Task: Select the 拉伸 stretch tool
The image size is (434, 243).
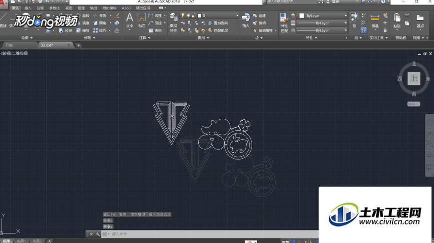Action: (65, 30)
